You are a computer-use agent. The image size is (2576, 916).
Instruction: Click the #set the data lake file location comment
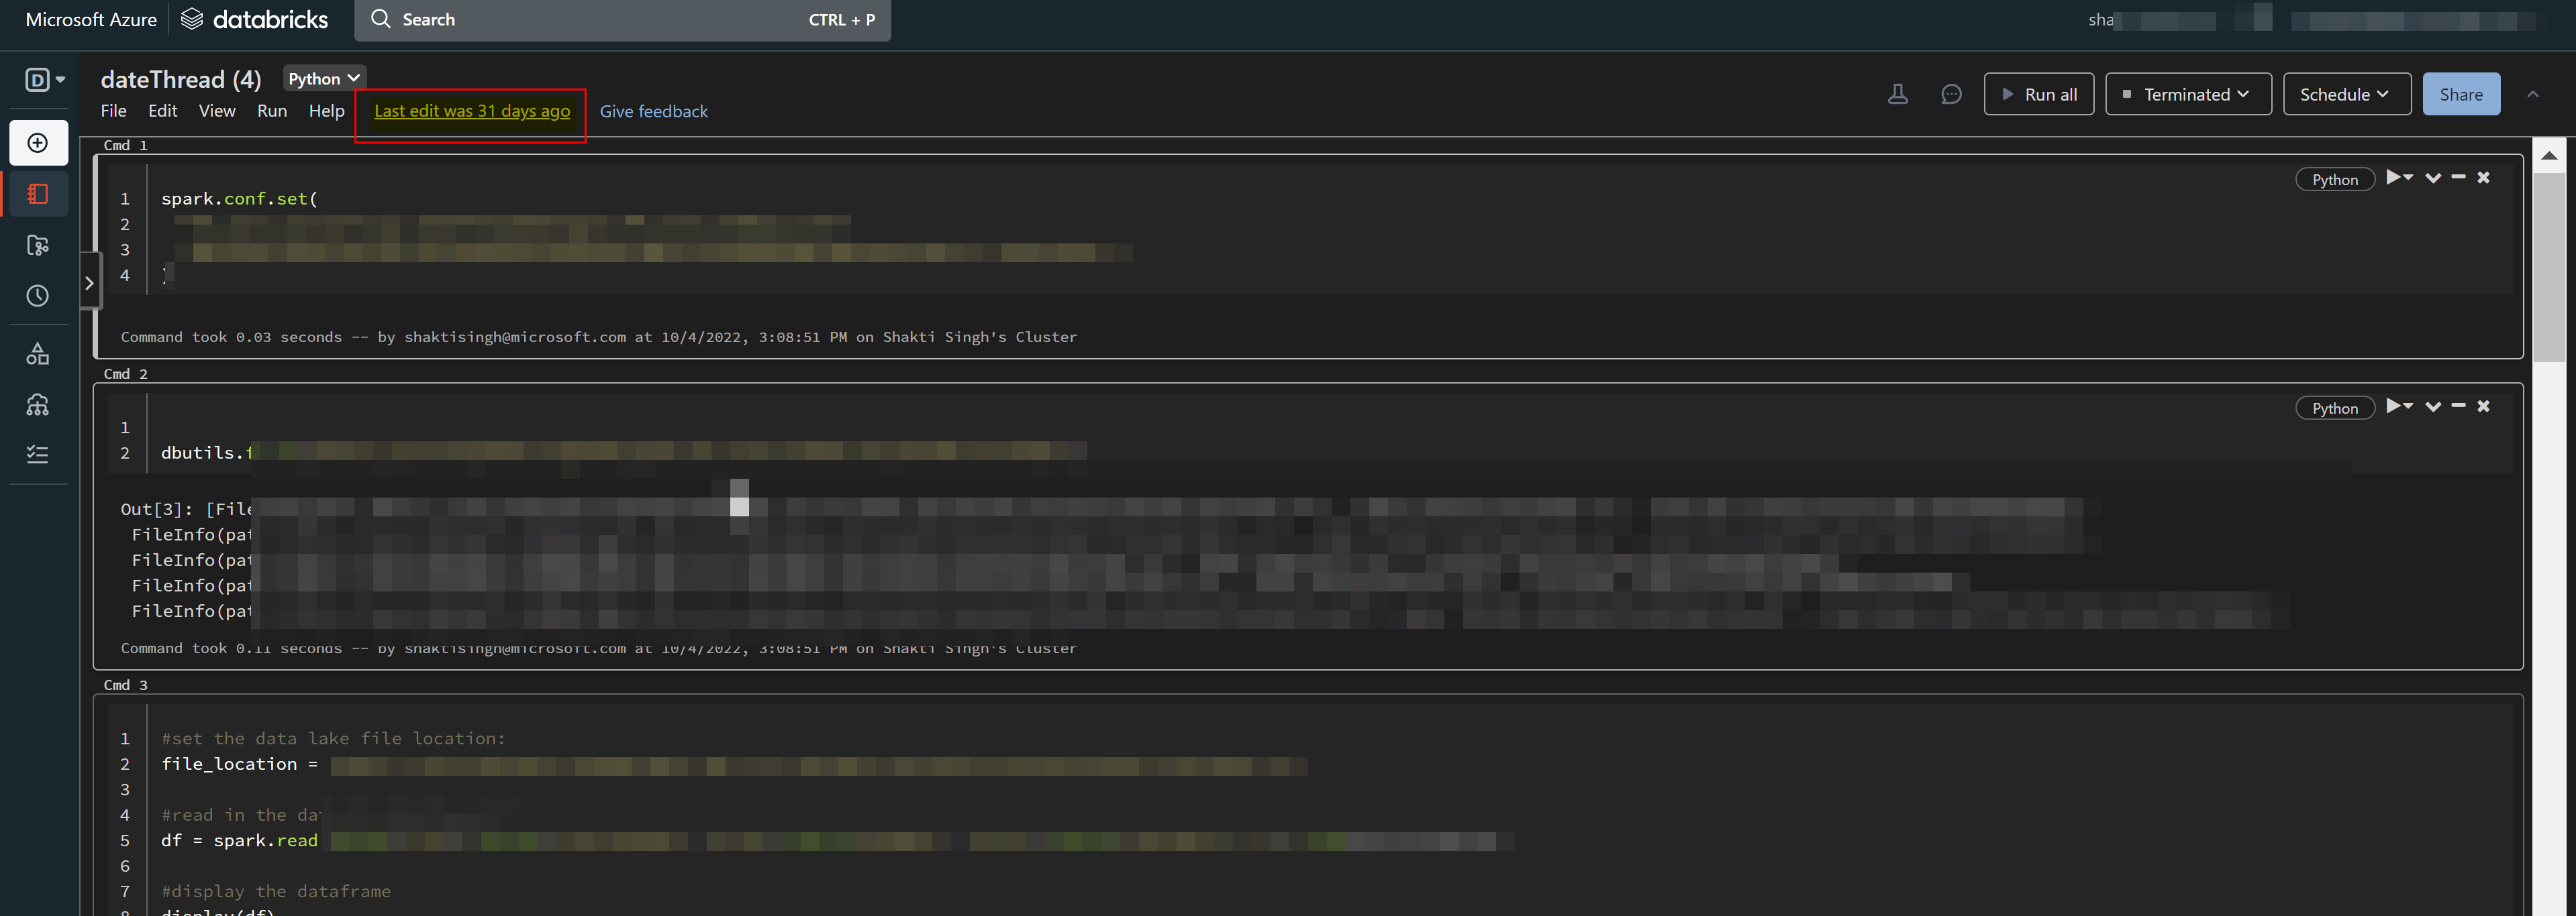pyautogui.click(x=333, y=739)
